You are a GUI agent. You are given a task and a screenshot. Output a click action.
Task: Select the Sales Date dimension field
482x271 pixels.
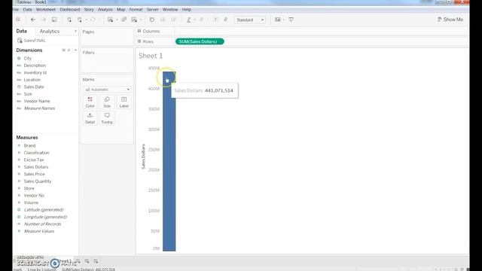point(34,87)
